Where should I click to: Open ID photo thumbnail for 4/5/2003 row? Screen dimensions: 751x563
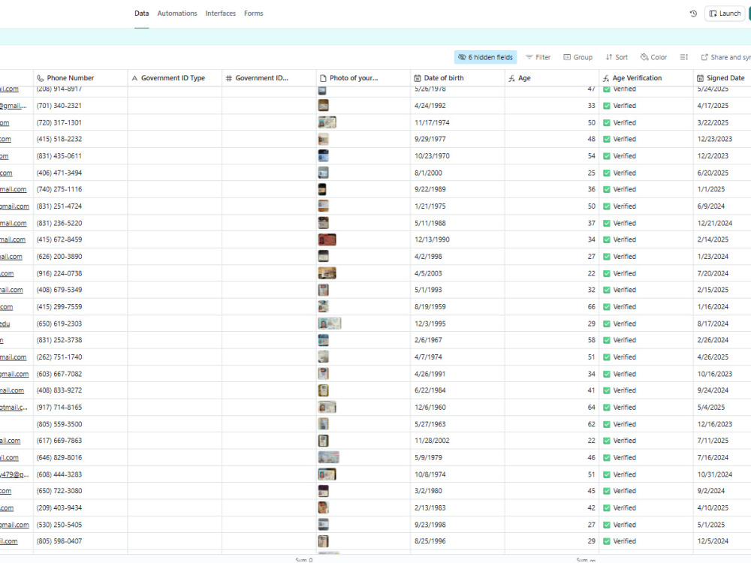327,273
